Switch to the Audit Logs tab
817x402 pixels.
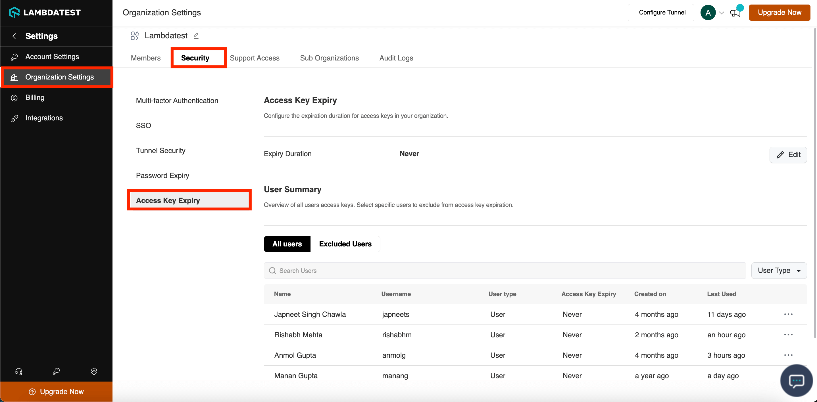tap(396, 58)
